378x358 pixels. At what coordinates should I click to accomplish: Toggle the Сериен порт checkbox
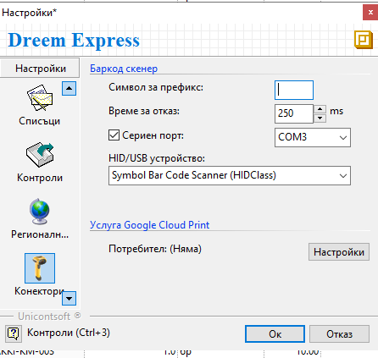click(114, 135)
